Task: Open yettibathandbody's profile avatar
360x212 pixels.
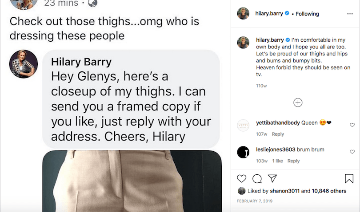Action: [x=243, y=125]
